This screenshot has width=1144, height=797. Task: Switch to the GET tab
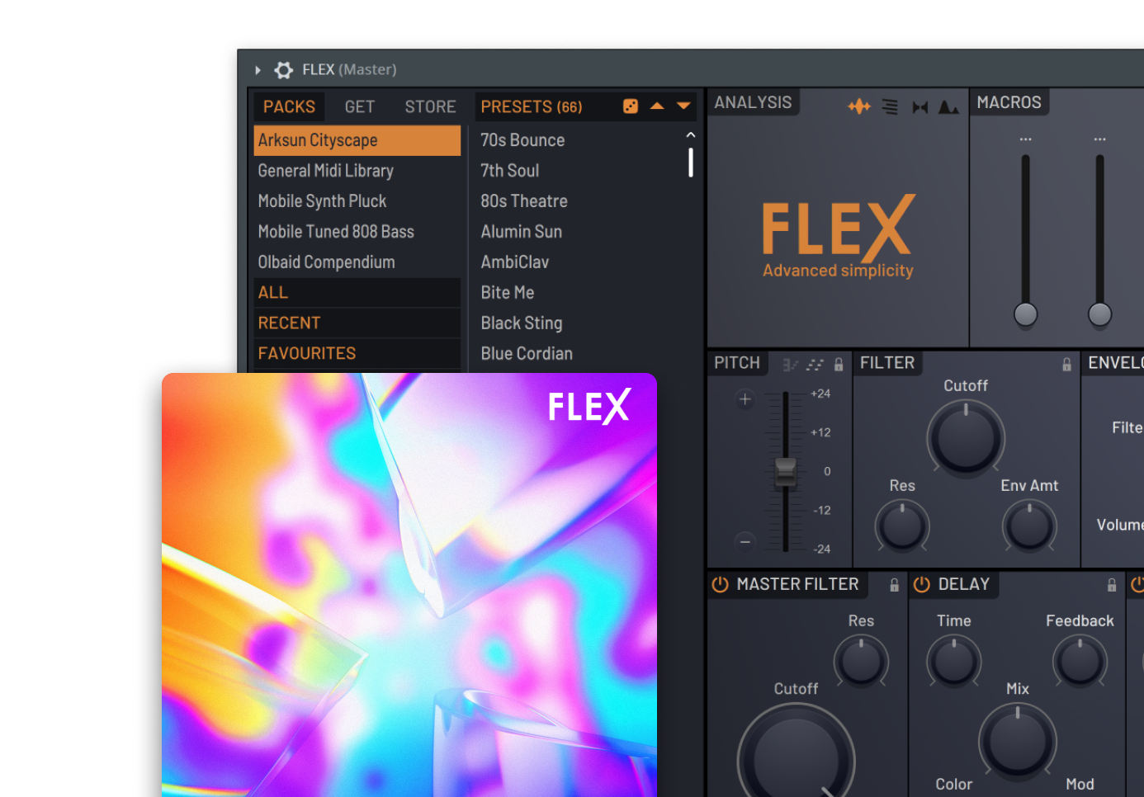pyautogui.click(x=360, y=106)
